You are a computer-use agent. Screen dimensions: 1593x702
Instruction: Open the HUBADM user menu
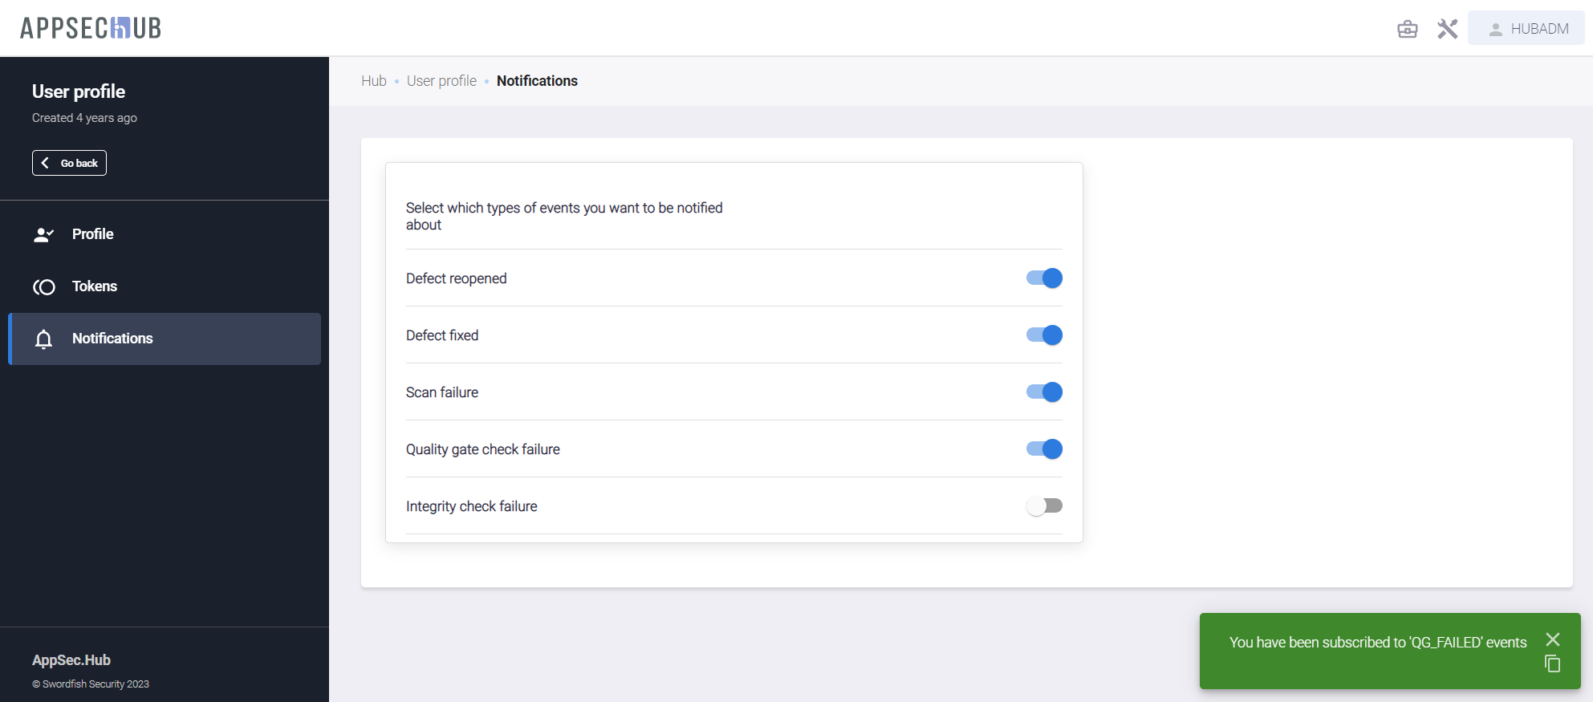(x=1526, y=29)
